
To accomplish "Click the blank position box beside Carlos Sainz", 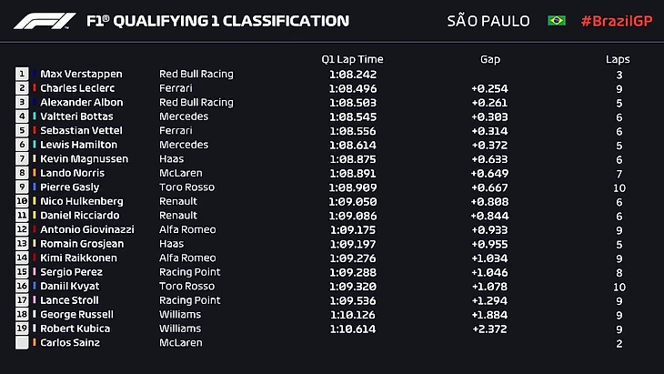I will click(23, 343).
